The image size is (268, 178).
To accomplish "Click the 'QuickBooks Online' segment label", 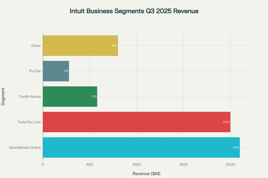I will (x=25, y=147).
